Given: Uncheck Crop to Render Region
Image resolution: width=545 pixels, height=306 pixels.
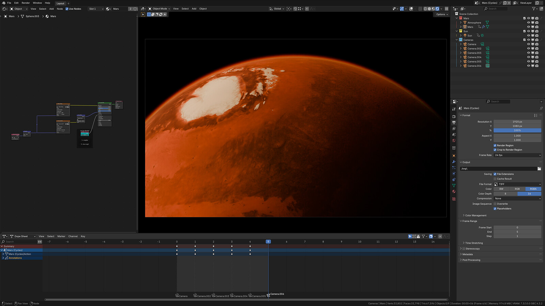Looking at the screenshot, I should (495, 150).
